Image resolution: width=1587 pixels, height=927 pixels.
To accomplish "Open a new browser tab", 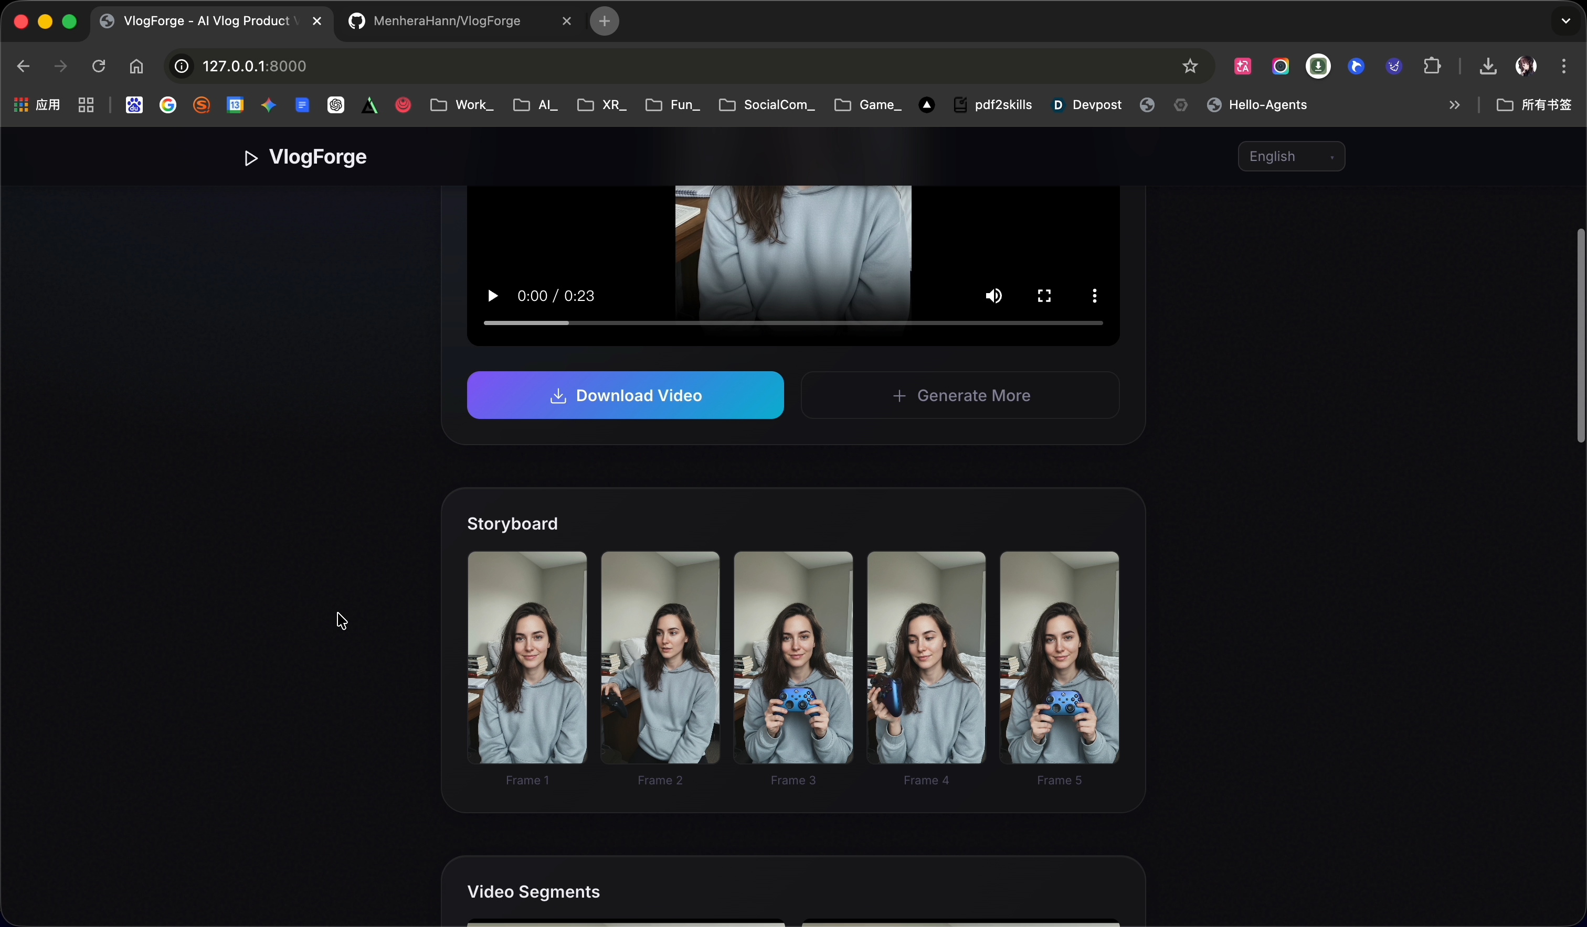I will click(x=604, y=21).
